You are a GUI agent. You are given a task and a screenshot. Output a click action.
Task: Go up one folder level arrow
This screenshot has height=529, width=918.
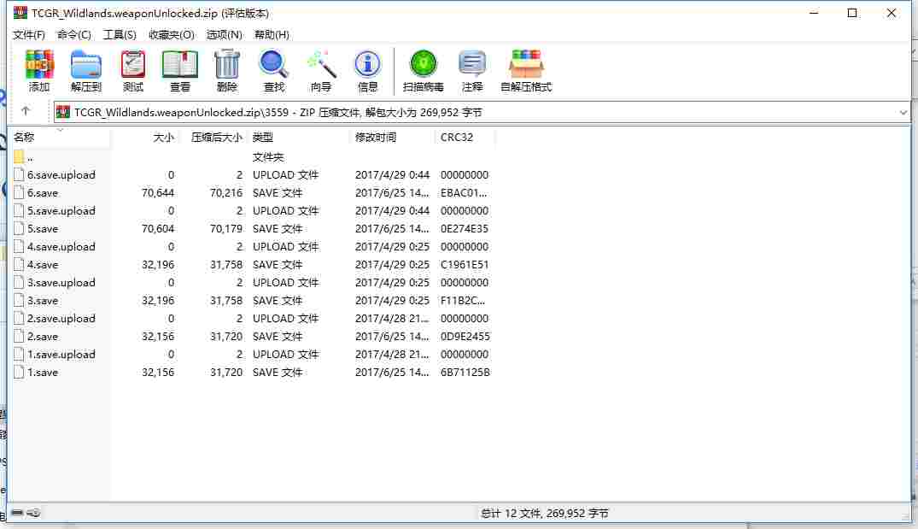coord(25,111)
